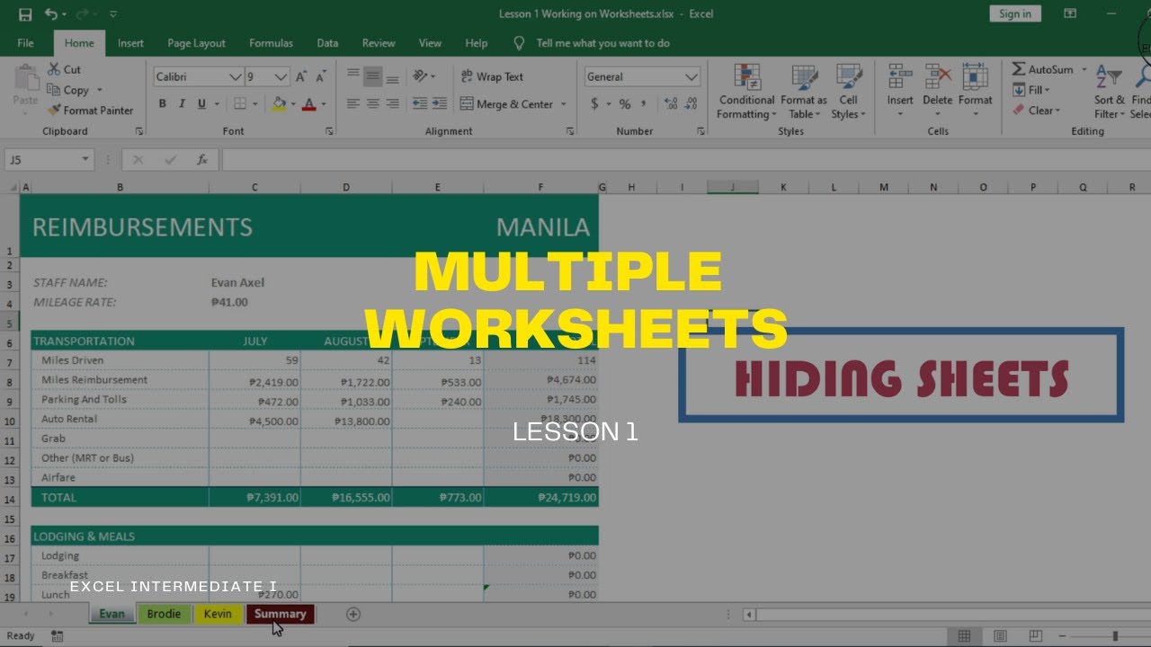The image size is (1151, 647).
Task: Click in the formula bar
Action: tap(685, 159)
